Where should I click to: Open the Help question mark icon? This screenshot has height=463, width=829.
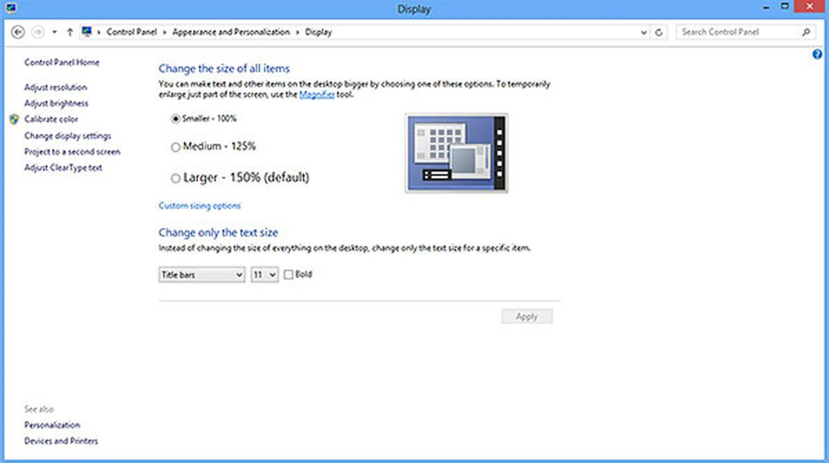coord(817,54)
